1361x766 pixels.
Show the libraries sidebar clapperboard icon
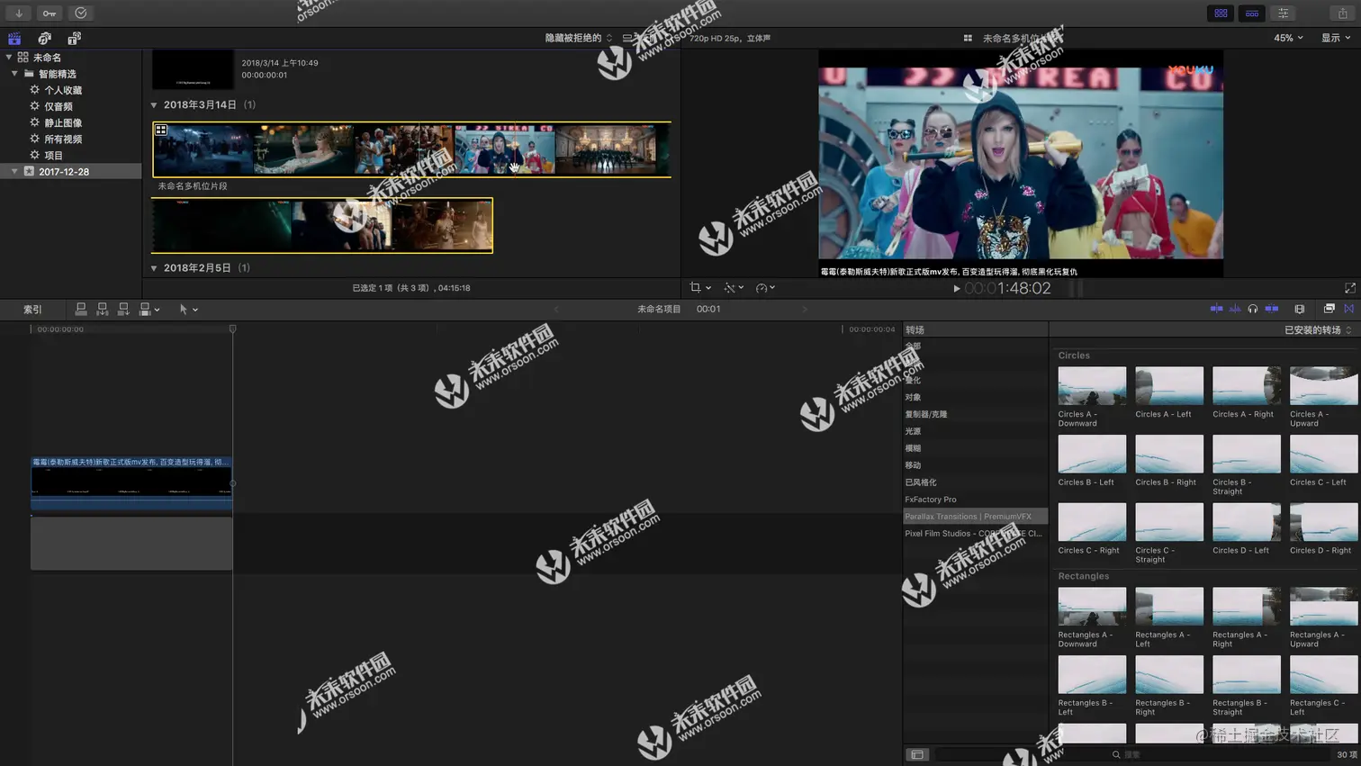click(x=14, y=38)
